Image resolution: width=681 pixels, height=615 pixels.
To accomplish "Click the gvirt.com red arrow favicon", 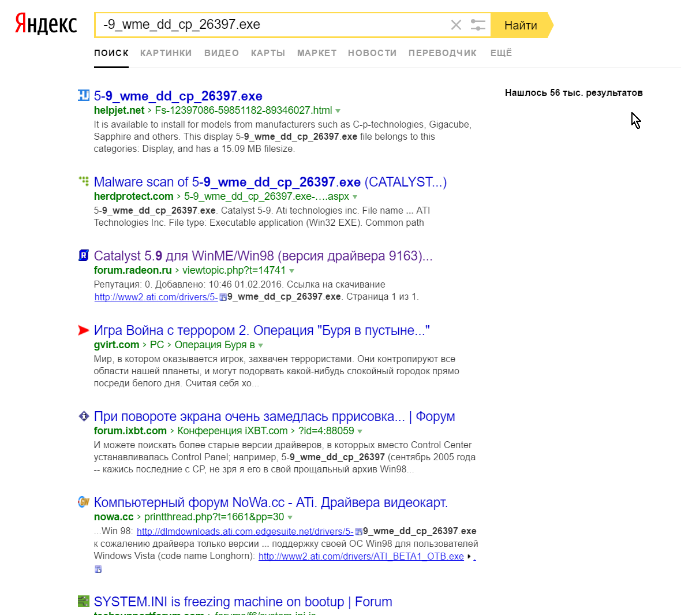I will tap(83, 330).
